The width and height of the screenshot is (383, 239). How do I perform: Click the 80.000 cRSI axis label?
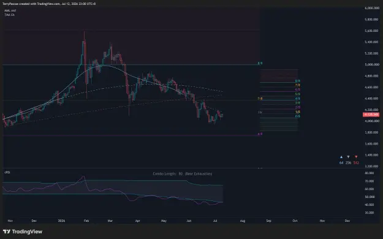tap(370, 173)
